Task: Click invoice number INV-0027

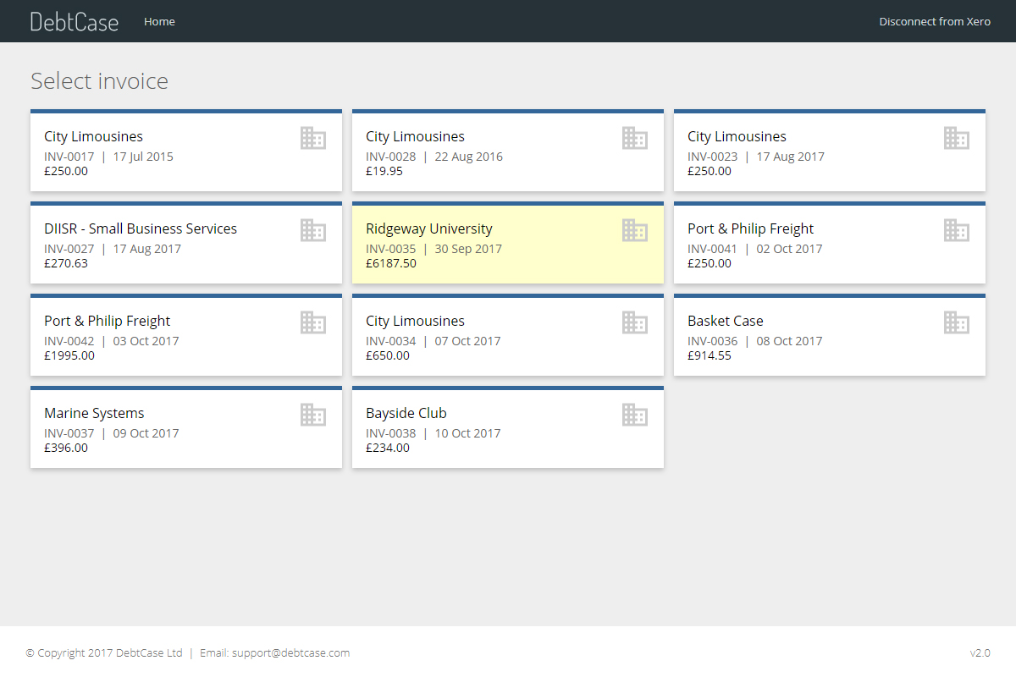Action: point(69,249)
